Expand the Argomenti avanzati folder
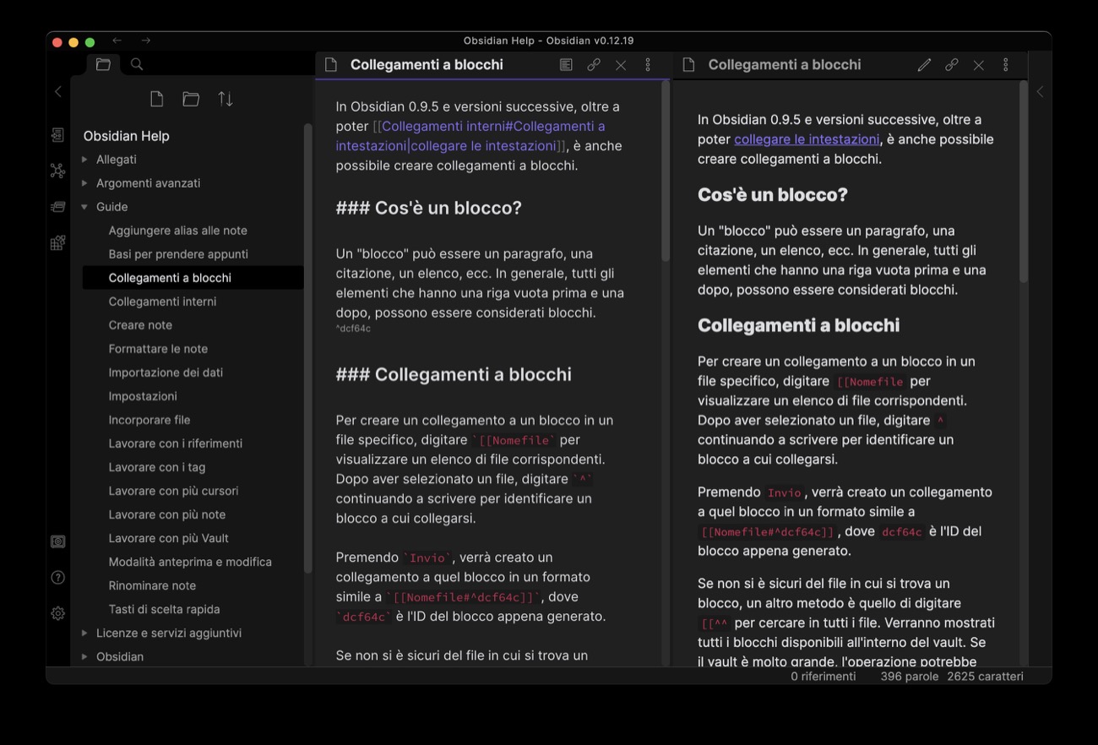 84,182
